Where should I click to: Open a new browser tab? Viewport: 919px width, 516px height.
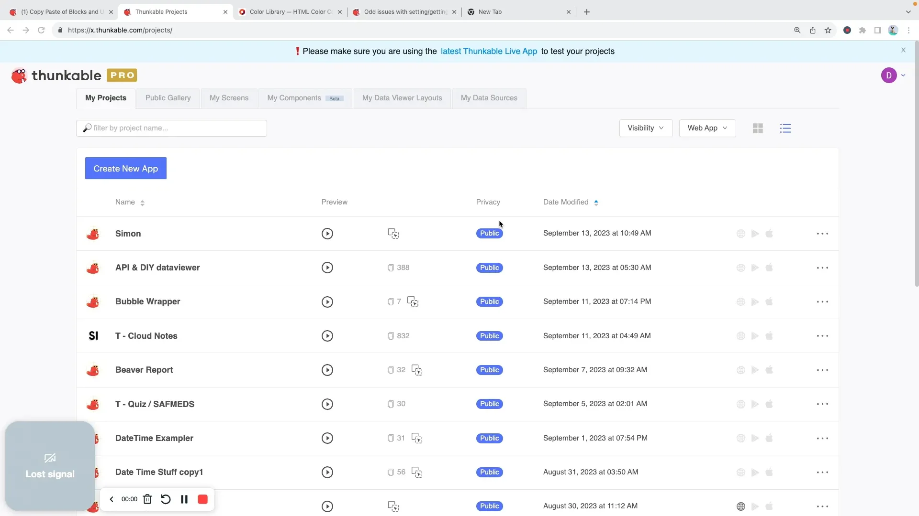[587, 12]
